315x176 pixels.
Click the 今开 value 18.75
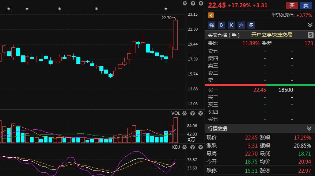click(x=251, y=161)
